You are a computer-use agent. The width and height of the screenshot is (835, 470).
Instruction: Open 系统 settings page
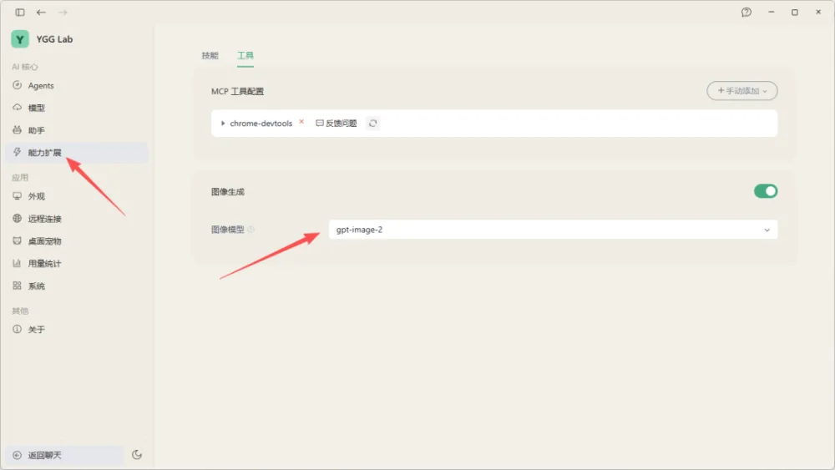(x=77, y=286)
